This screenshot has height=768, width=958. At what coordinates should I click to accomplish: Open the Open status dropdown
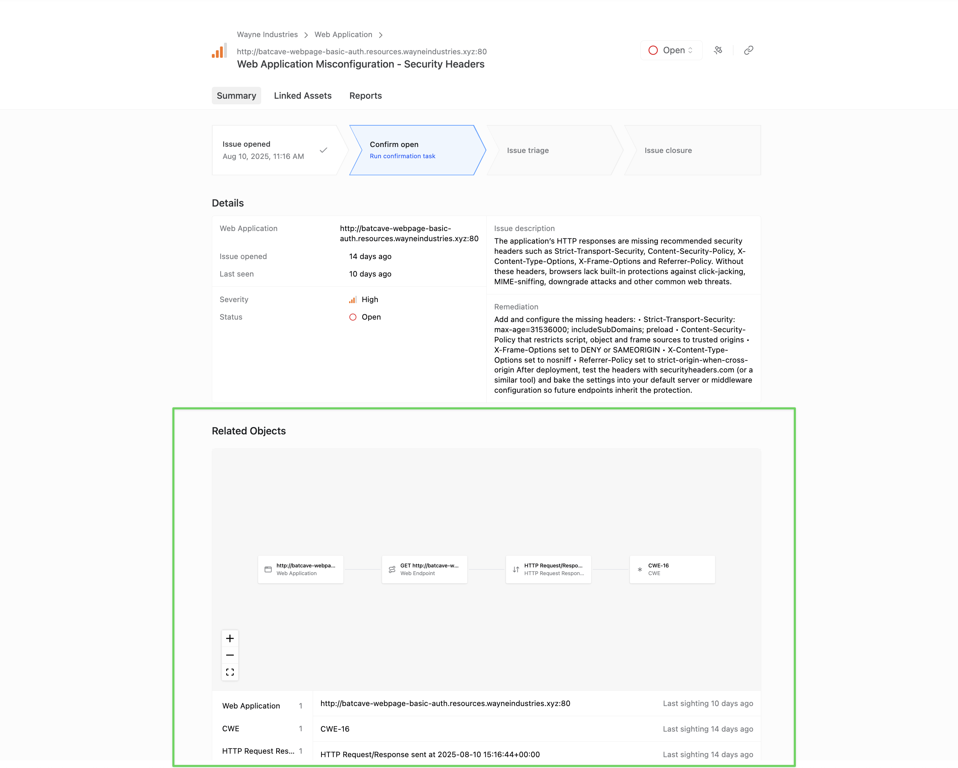[x=671, y=50]
